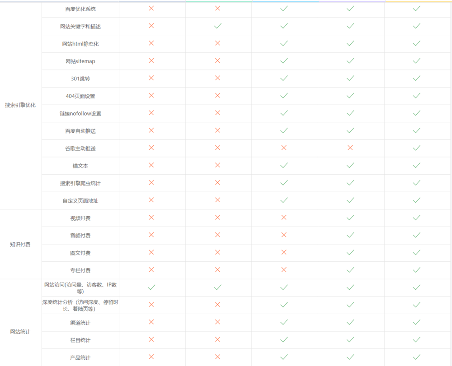The height and width of the screenshot is (366, 452).
Task: Click 网站访问 row check in the second plan column
Action: (x=218, y=287)
